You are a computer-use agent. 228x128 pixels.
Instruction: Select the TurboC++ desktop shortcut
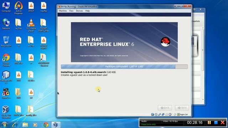click(6, 94)
